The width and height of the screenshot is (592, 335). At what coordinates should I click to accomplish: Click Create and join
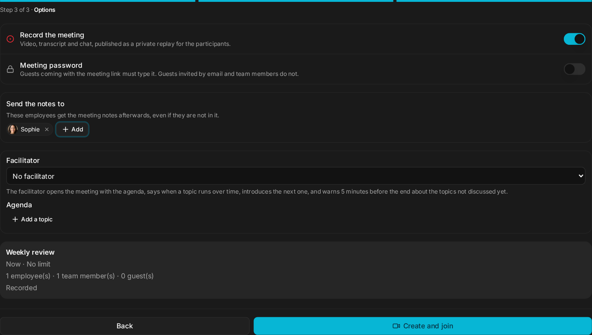coord(423,326)
